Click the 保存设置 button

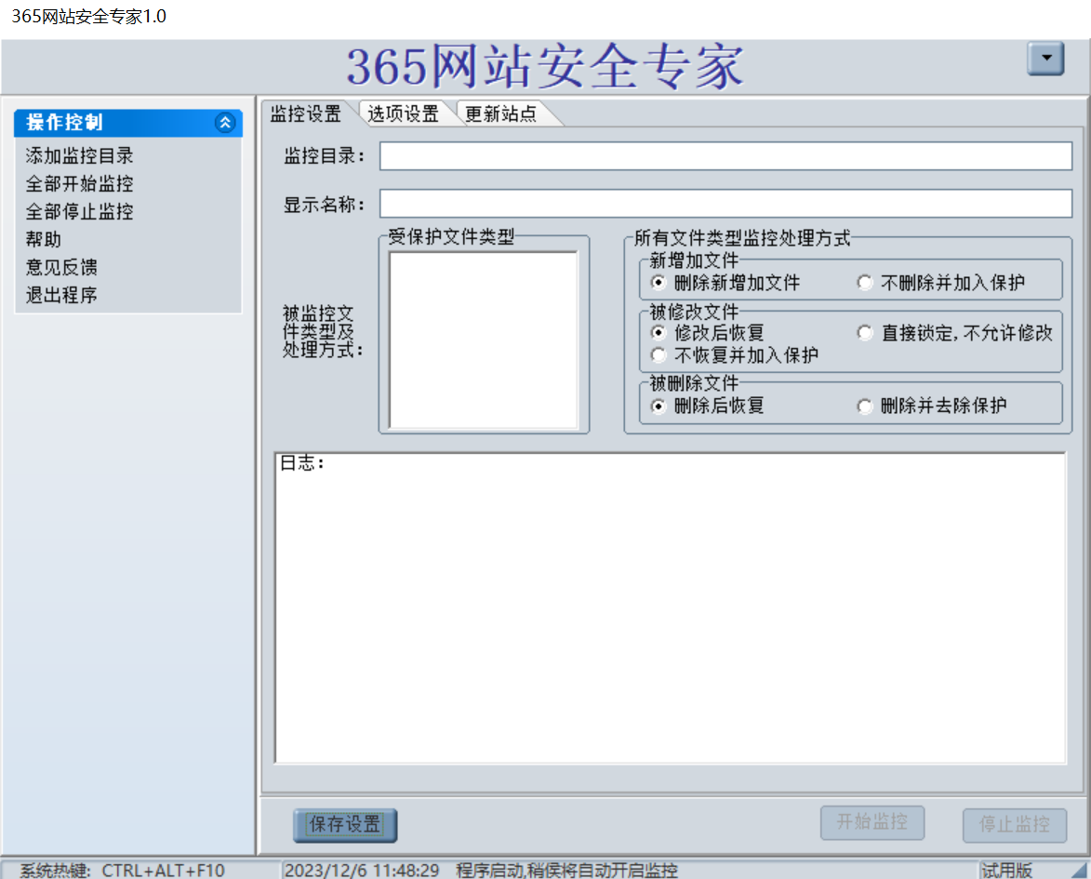point(345,825)
